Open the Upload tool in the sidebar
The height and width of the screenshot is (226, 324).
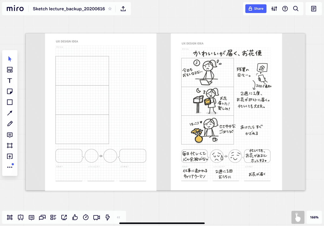point(9,156)
